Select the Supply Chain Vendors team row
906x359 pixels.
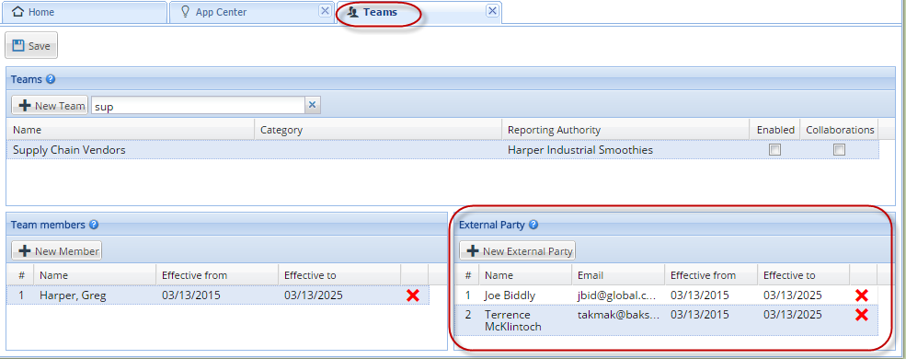pos(442,150)
